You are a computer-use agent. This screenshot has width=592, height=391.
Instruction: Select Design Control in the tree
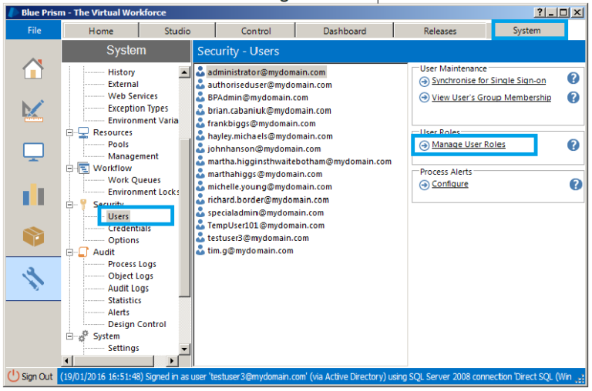tap(136, 324)
